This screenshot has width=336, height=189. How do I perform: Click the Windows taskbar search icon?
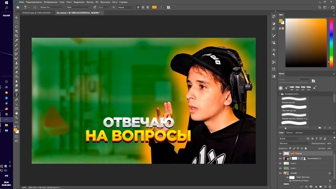pyautogui.click(x=6, y=8)
